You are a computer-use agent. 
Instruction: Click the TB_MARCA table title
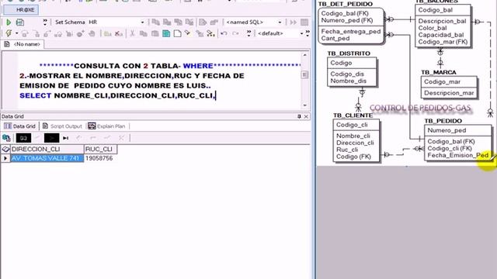[x=439, y=72]
